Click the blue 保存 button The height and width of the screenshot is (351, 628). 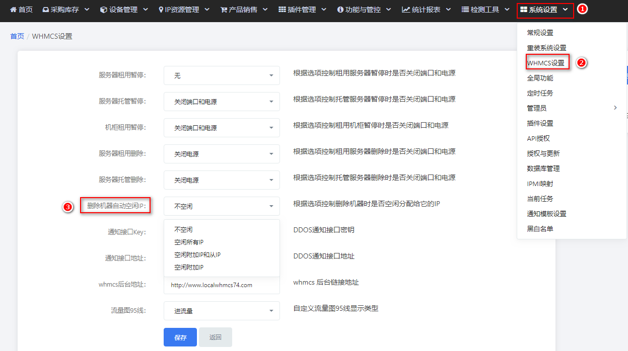tap(180, 337)
